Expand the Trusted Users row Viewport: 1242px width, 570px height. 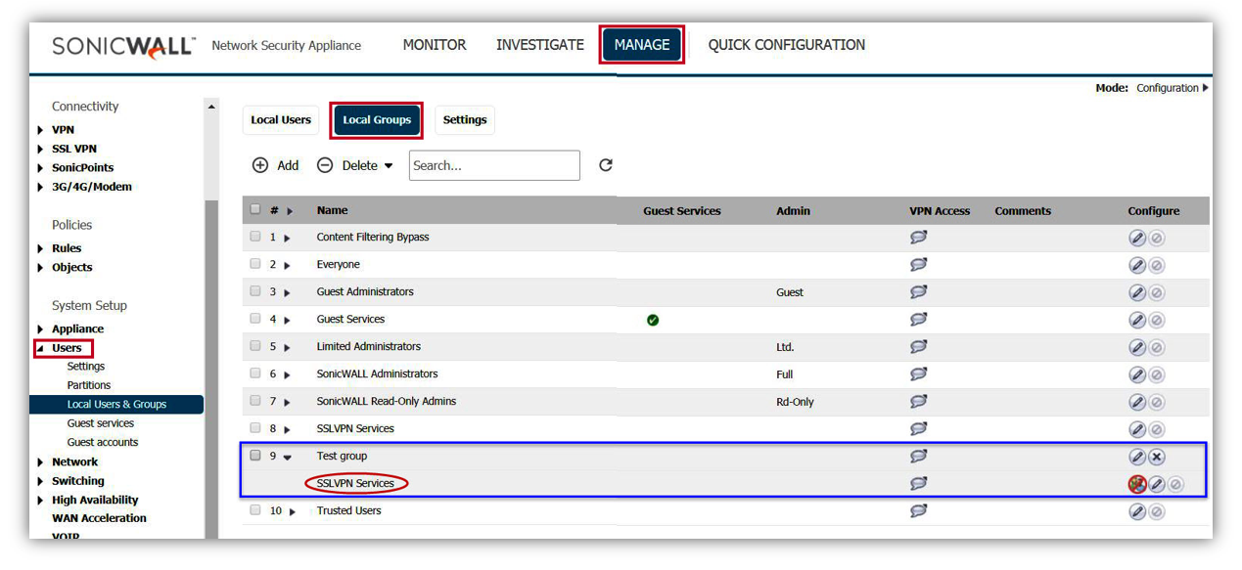pyautogui.click(x=292, y=511)
